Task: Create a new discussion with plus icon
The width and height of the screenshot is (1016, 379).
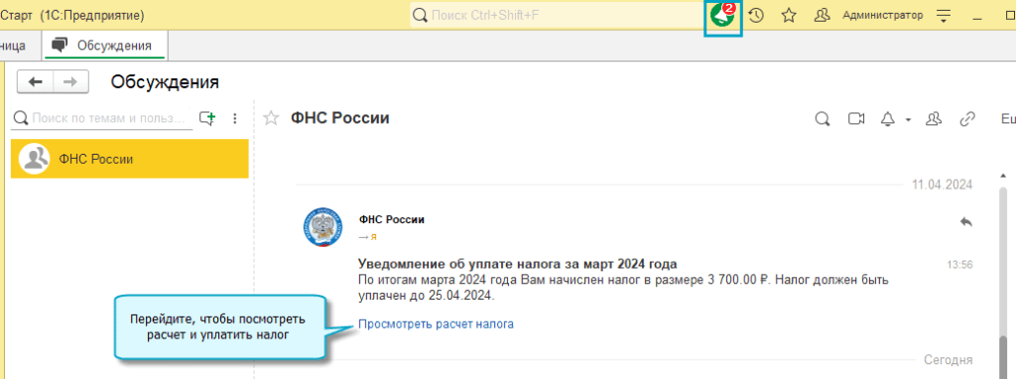Action: (x=207, y=118)
